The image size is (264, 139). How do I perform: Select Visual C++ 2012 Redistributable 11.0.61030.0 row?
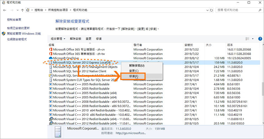pyautogui.click(x=154, y=123)
